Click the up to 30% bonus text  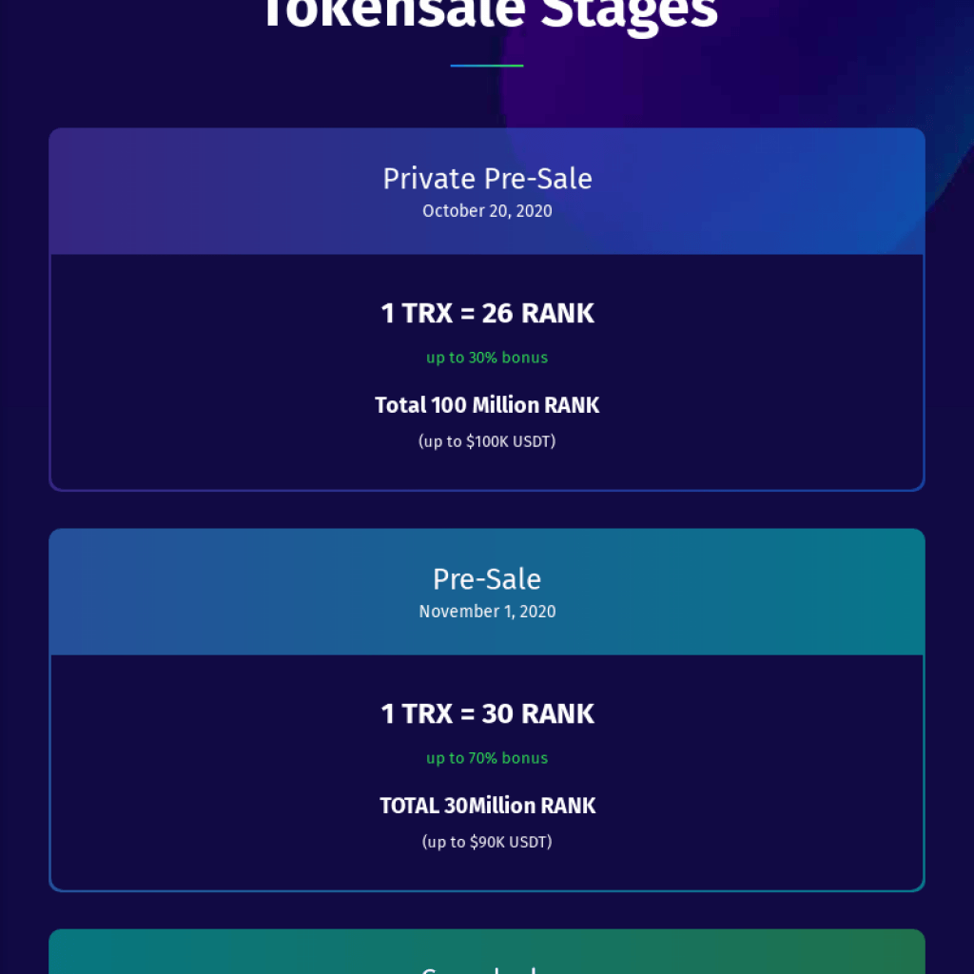(487, 358)
